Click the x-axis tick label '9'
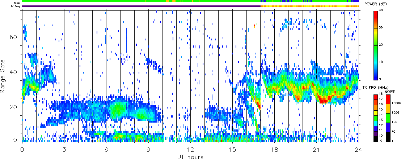The height and width of the screenshot is (159, 401). click(x=148, y=150)
